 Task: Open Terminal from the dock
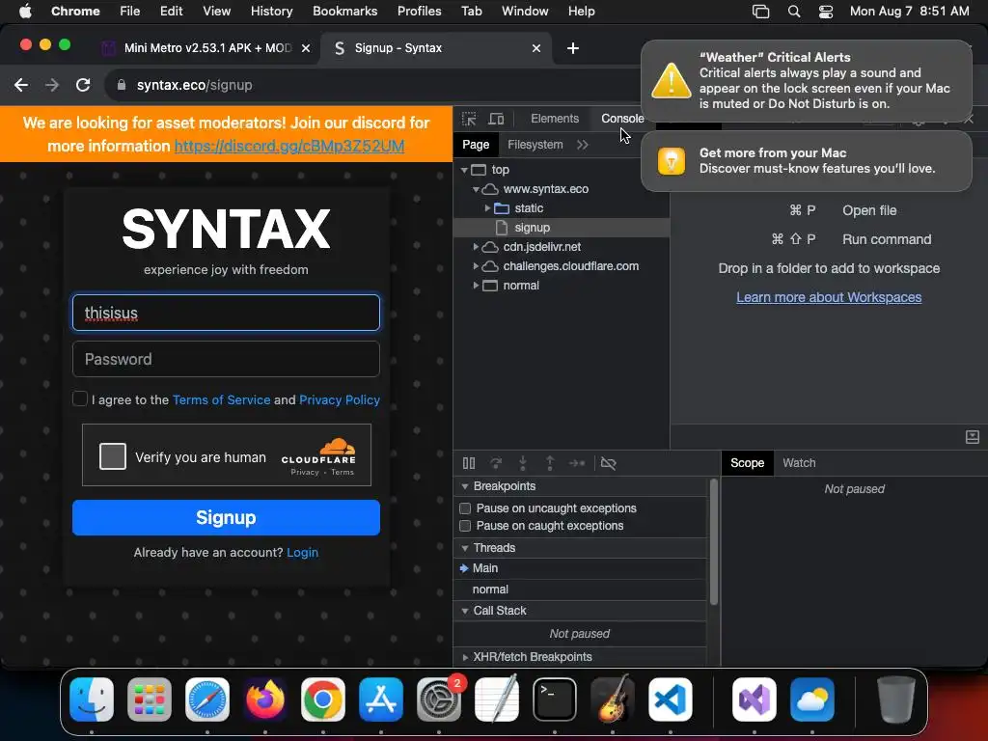[555, 700]
